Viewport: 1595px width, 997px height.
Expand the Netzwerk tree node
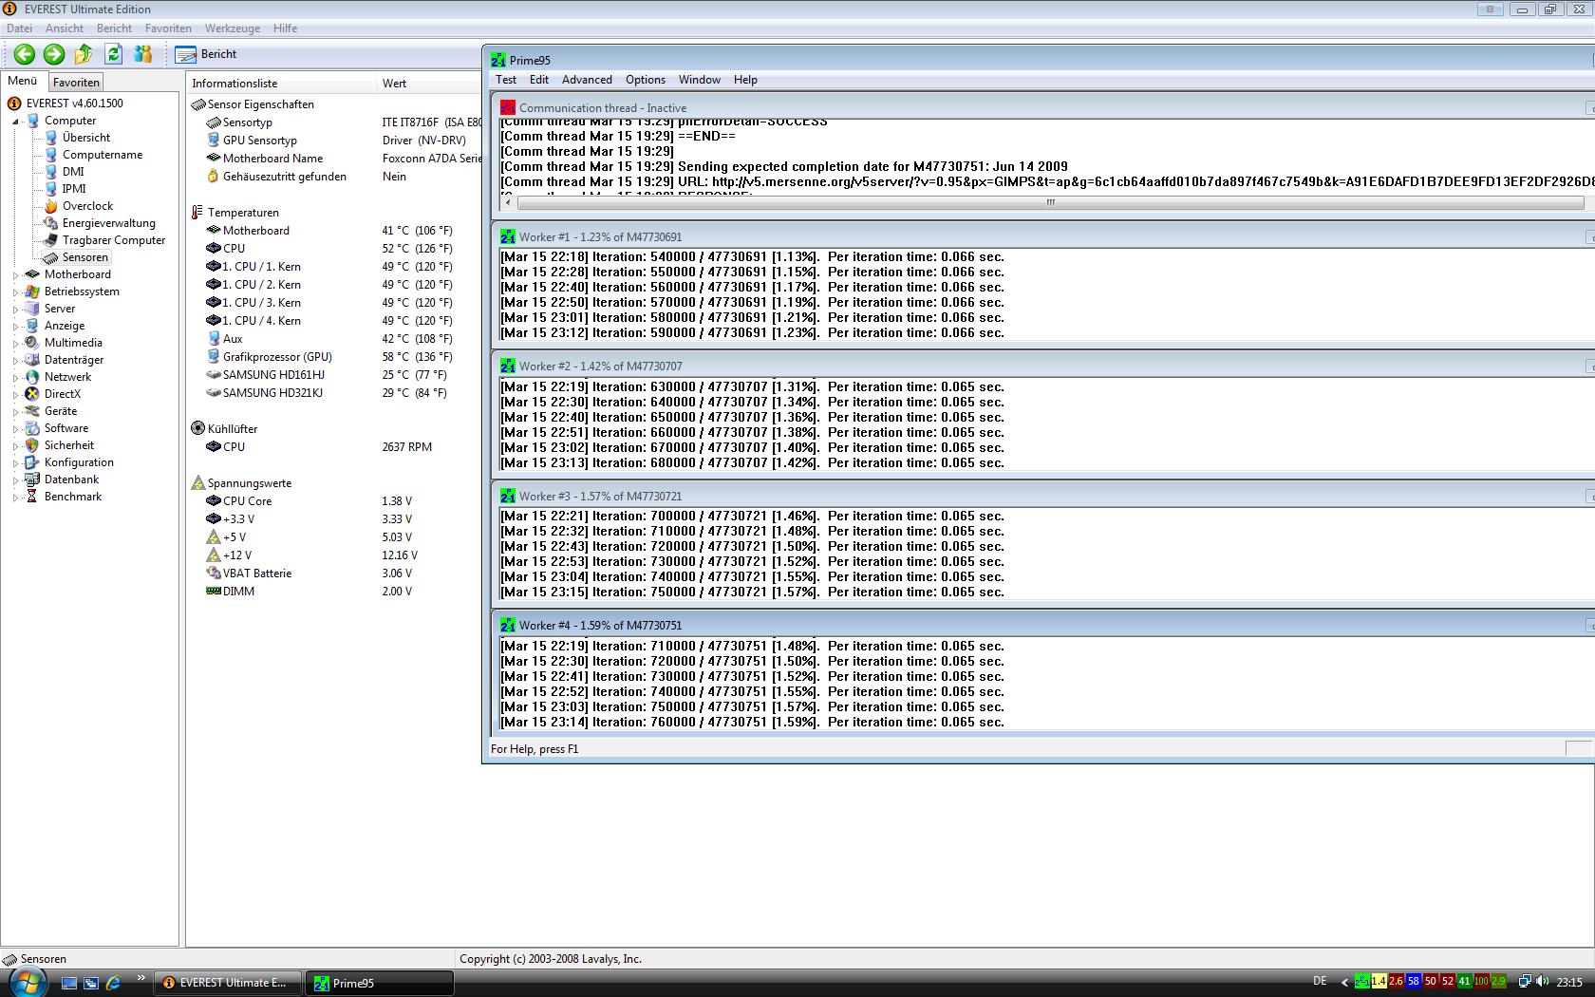click(x=15, y=377)
